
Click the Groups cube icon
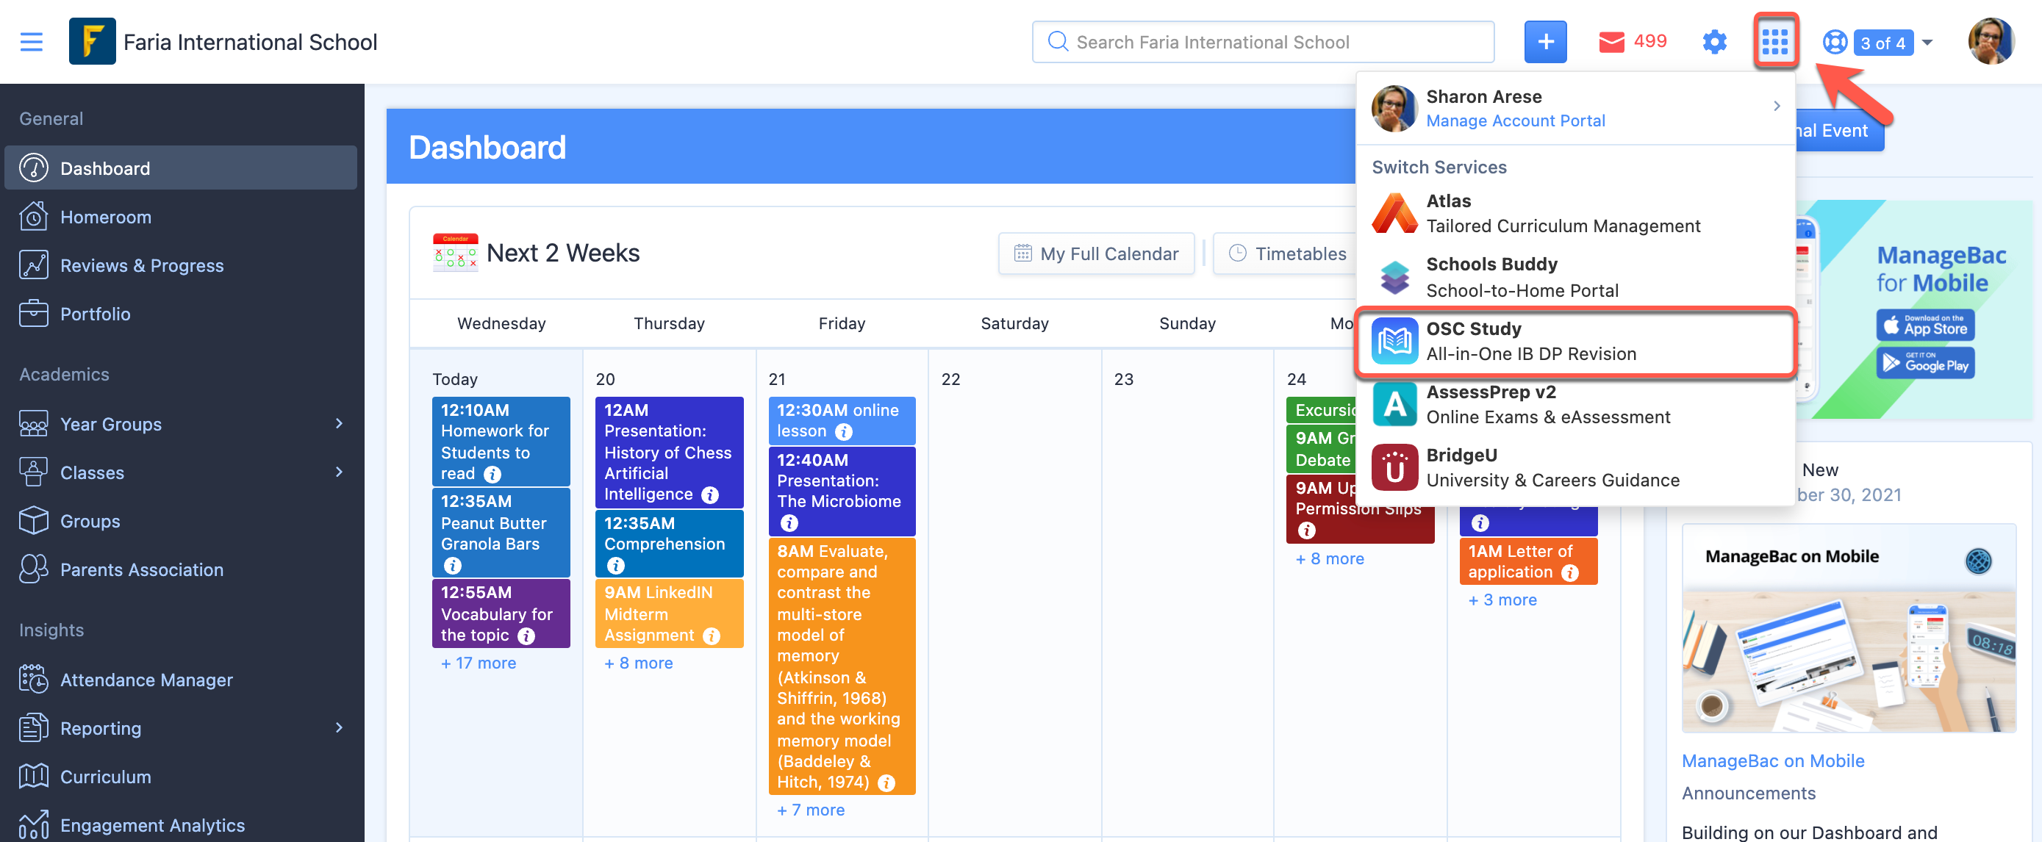point(33,520)
